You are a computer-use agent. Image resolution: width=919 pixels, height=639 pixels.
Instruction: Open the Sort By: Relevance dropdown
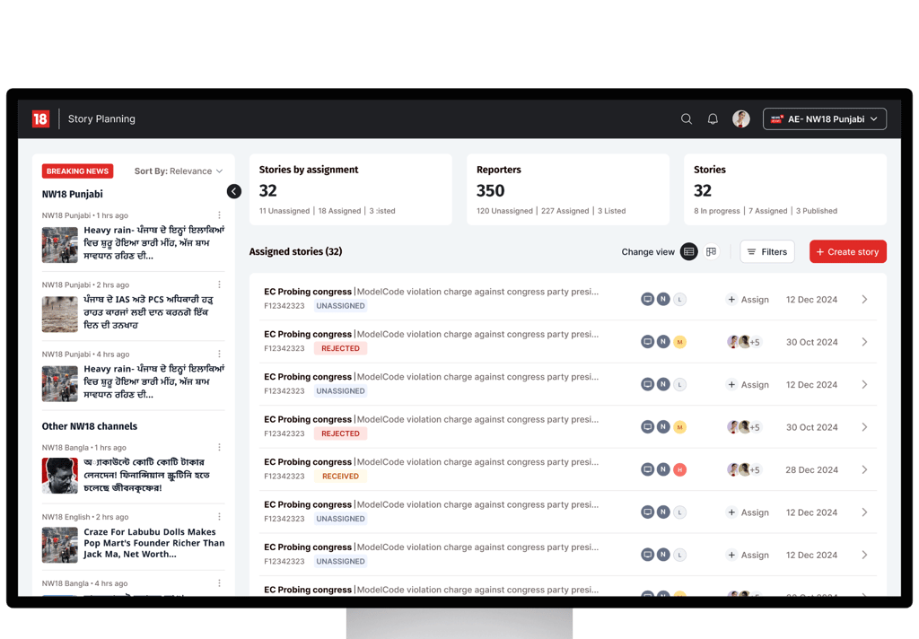point(179,171)
